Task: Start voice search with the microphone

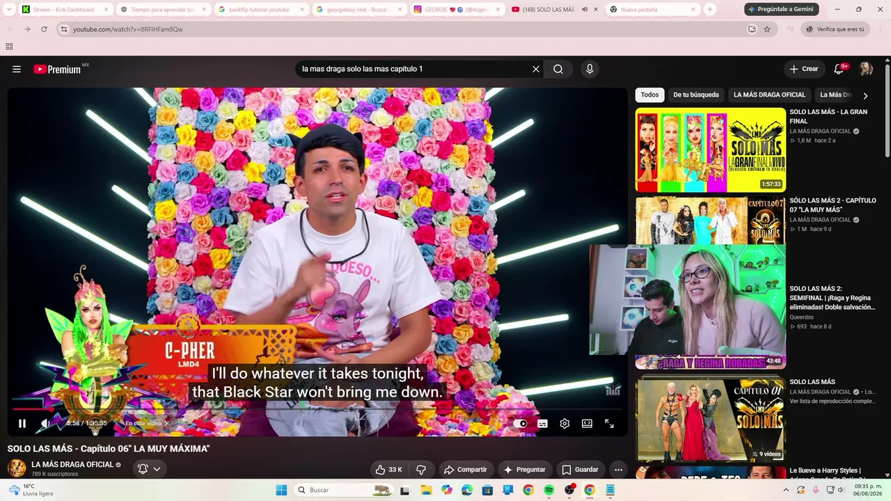Action: pyautogui.click(x=590, y=69)
